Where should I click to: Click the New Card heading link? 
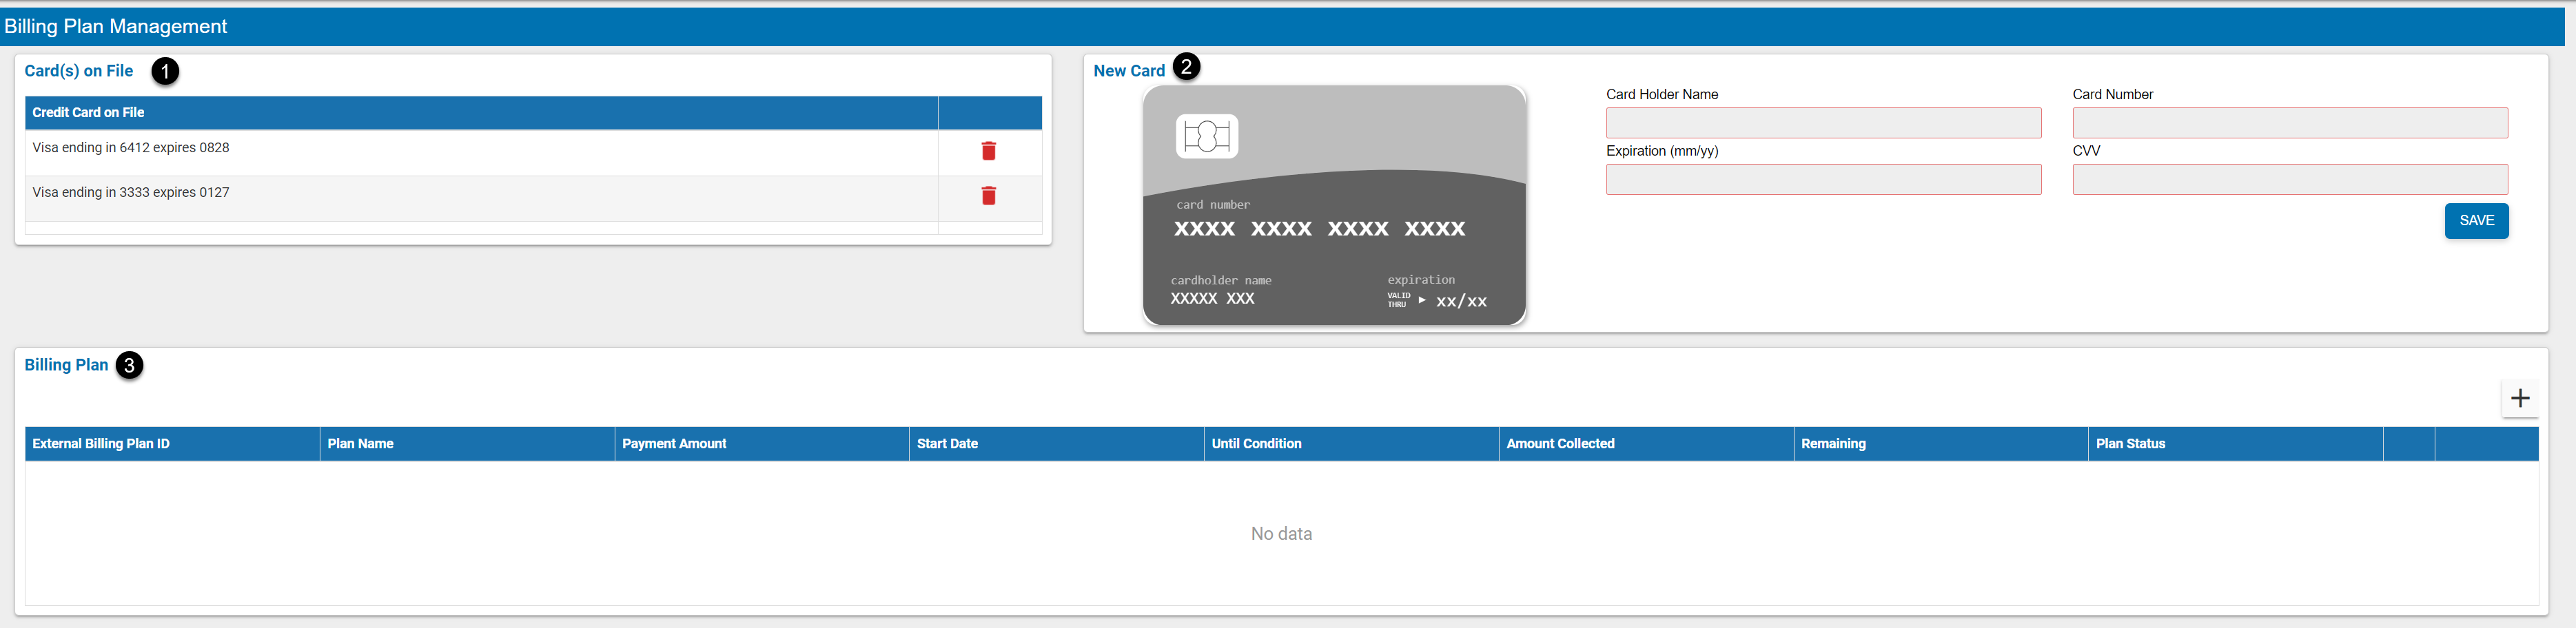[1130, 70]
